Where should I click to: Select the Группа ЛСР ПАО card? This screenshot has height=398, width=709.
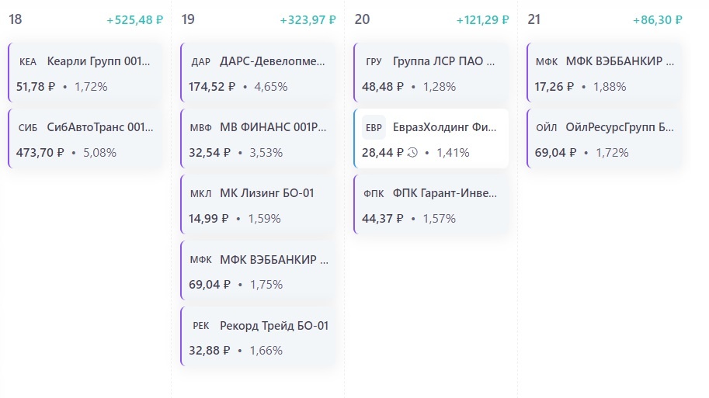pyautogui.click(x=431, y=73)
